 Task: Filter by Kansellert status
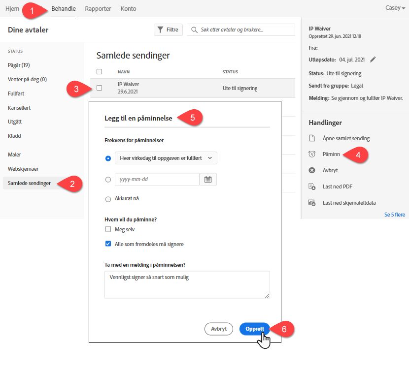click(19, 108)
